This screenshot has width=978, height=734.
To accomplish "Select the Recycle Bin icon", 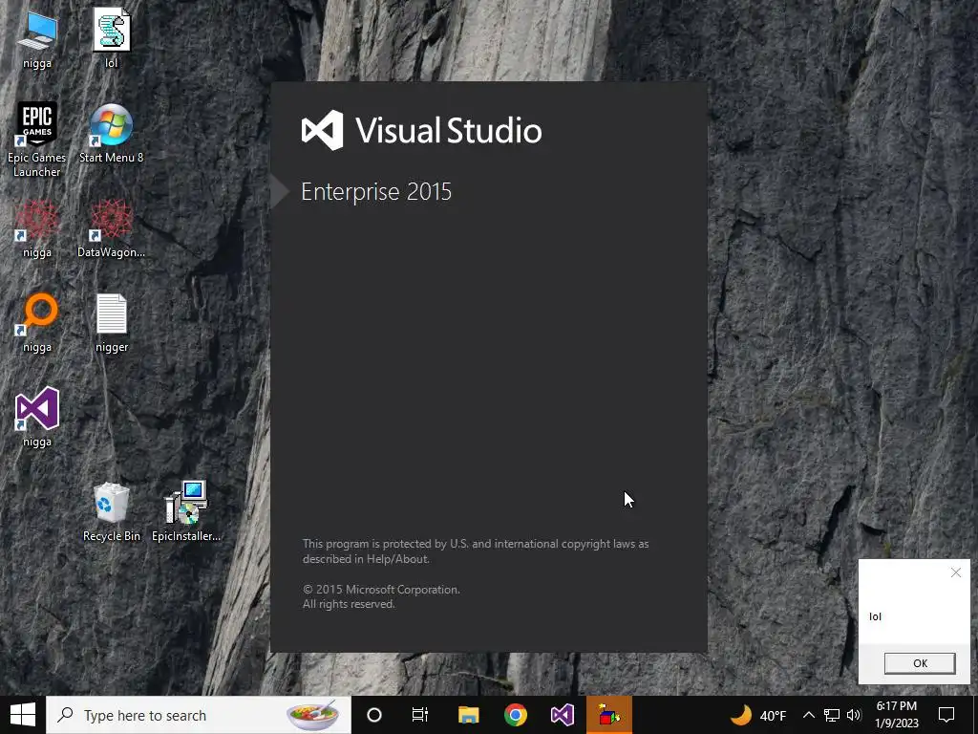I will (x=112, y=512).
